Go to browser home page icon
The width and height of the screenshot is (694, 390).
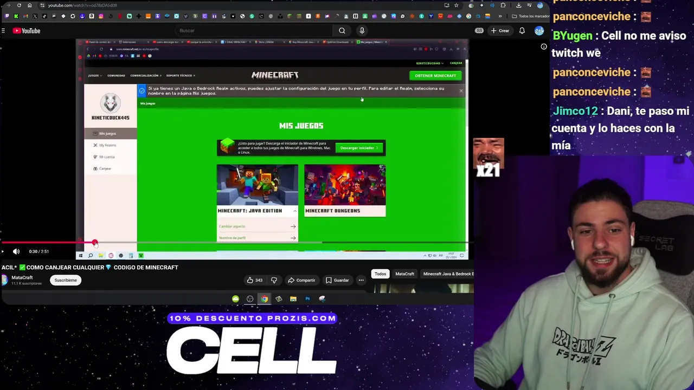point(29,5)
